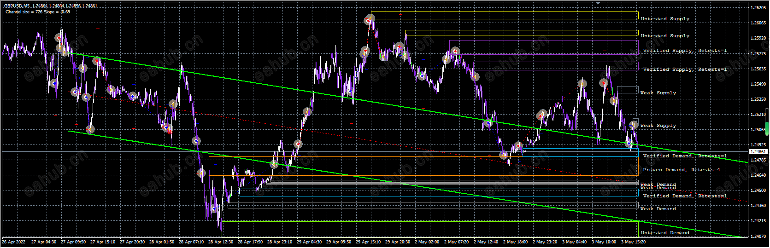Screen dimensions: 770x248
Task: Click price axis value 1.24500
Action: (x=758, y=190)
